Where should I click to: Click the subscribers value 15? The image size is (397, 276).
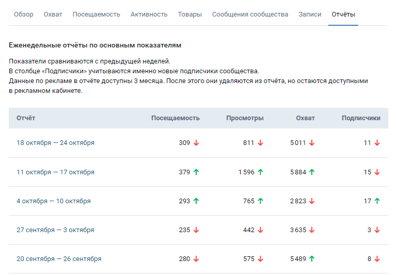click(368, 172)
